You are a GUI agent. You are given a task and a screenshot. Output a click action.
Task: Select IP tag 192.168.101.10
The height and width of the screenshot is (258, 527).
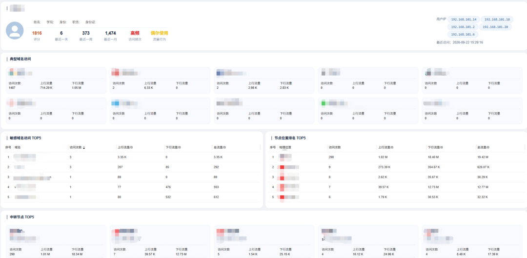coord(497,20)
